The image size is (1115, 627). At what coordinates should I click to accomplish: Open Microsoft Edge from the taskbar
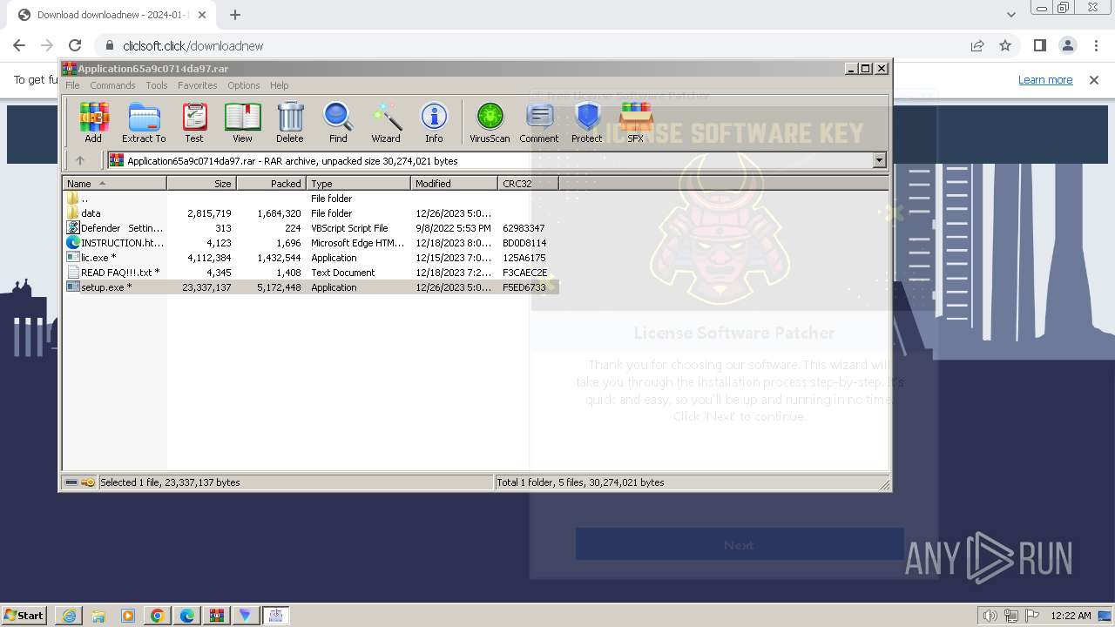[187, 616]
